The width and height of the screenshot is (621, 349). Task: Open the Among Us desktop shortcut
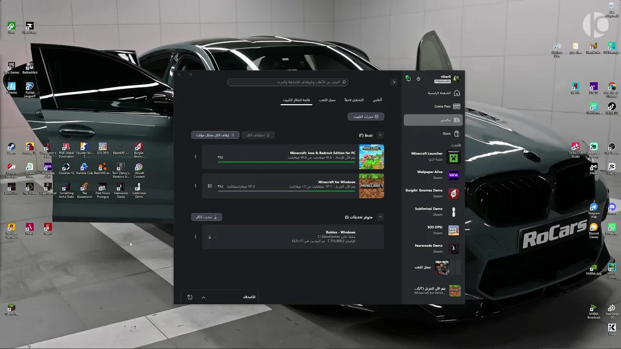(30, 148)
